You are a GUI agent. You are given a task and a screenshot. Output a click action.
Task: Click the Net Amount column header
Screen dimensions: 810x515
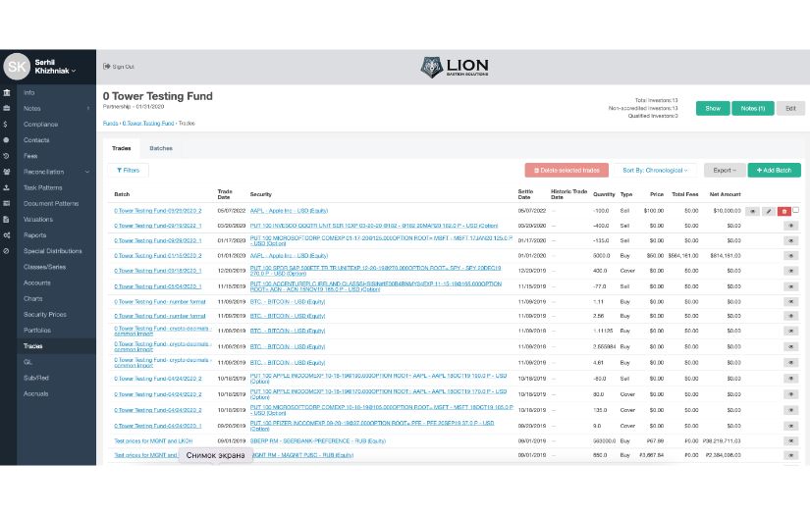click(725, 194)
